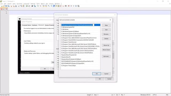Click the Save All toolbar icon
The width and height of the screenshot is (171, 96).
[9, 6]
